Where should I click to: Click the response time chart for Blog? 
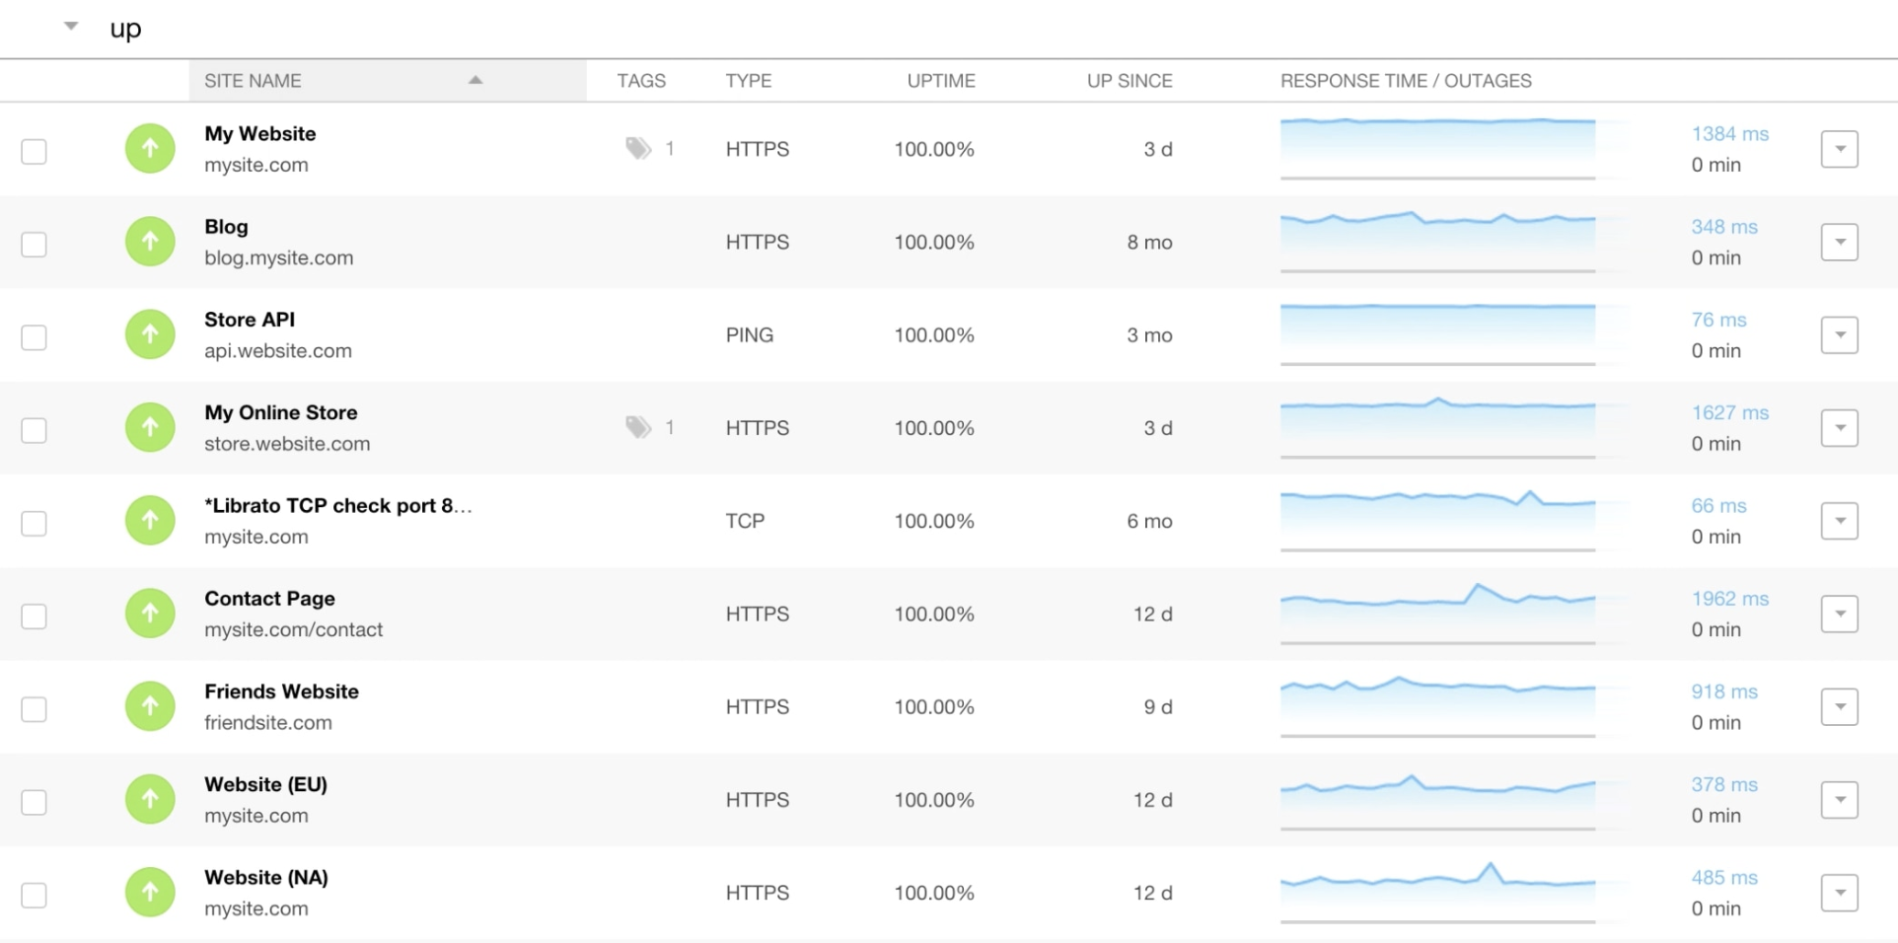1437,242
